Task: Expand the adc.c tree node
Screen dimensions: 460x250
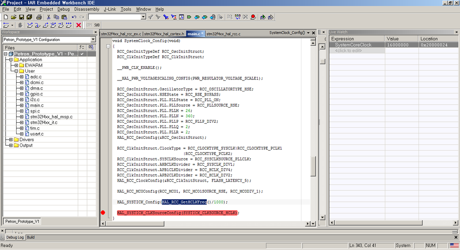Action: click(22, 77)
